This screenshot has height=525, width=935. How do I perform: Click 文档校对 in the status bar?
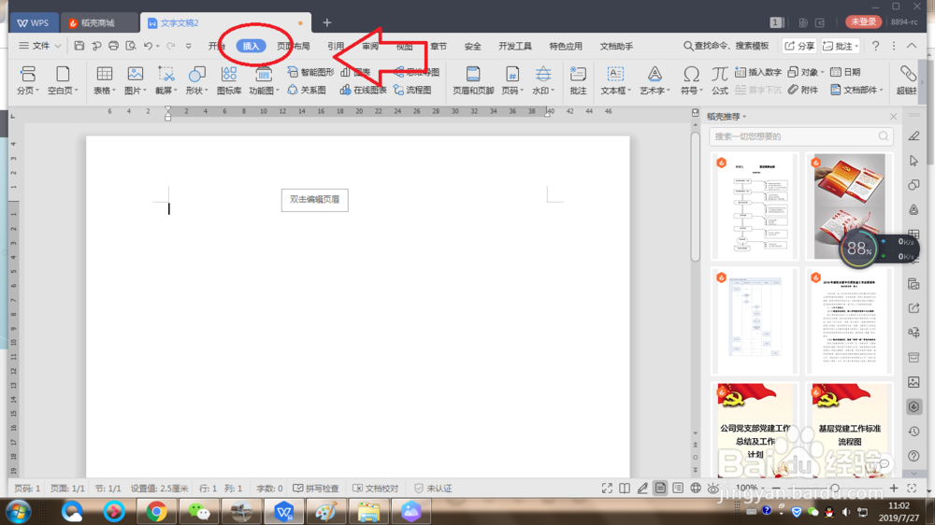376,488
